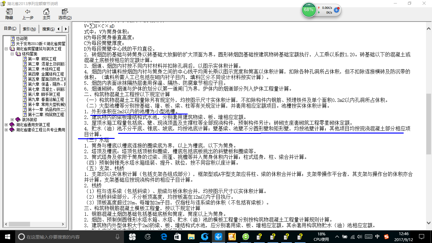This screenshot has height=243, width=432.
Task: Click the underlined 外形体积在2m3以内 sentence
Action: coord(135,112)
